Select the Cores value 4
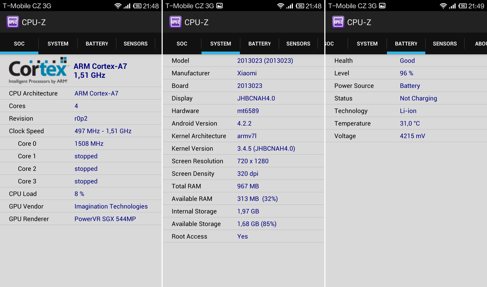The height and width of the screenshot is (287, 487). pos(76,106)
